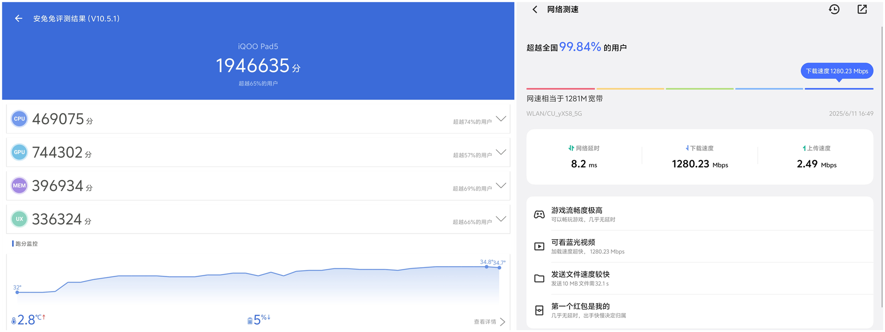This screenshot has width=885, height=332.
Task: Tap the folder icon for file sending
Action: tap(539, 279)
